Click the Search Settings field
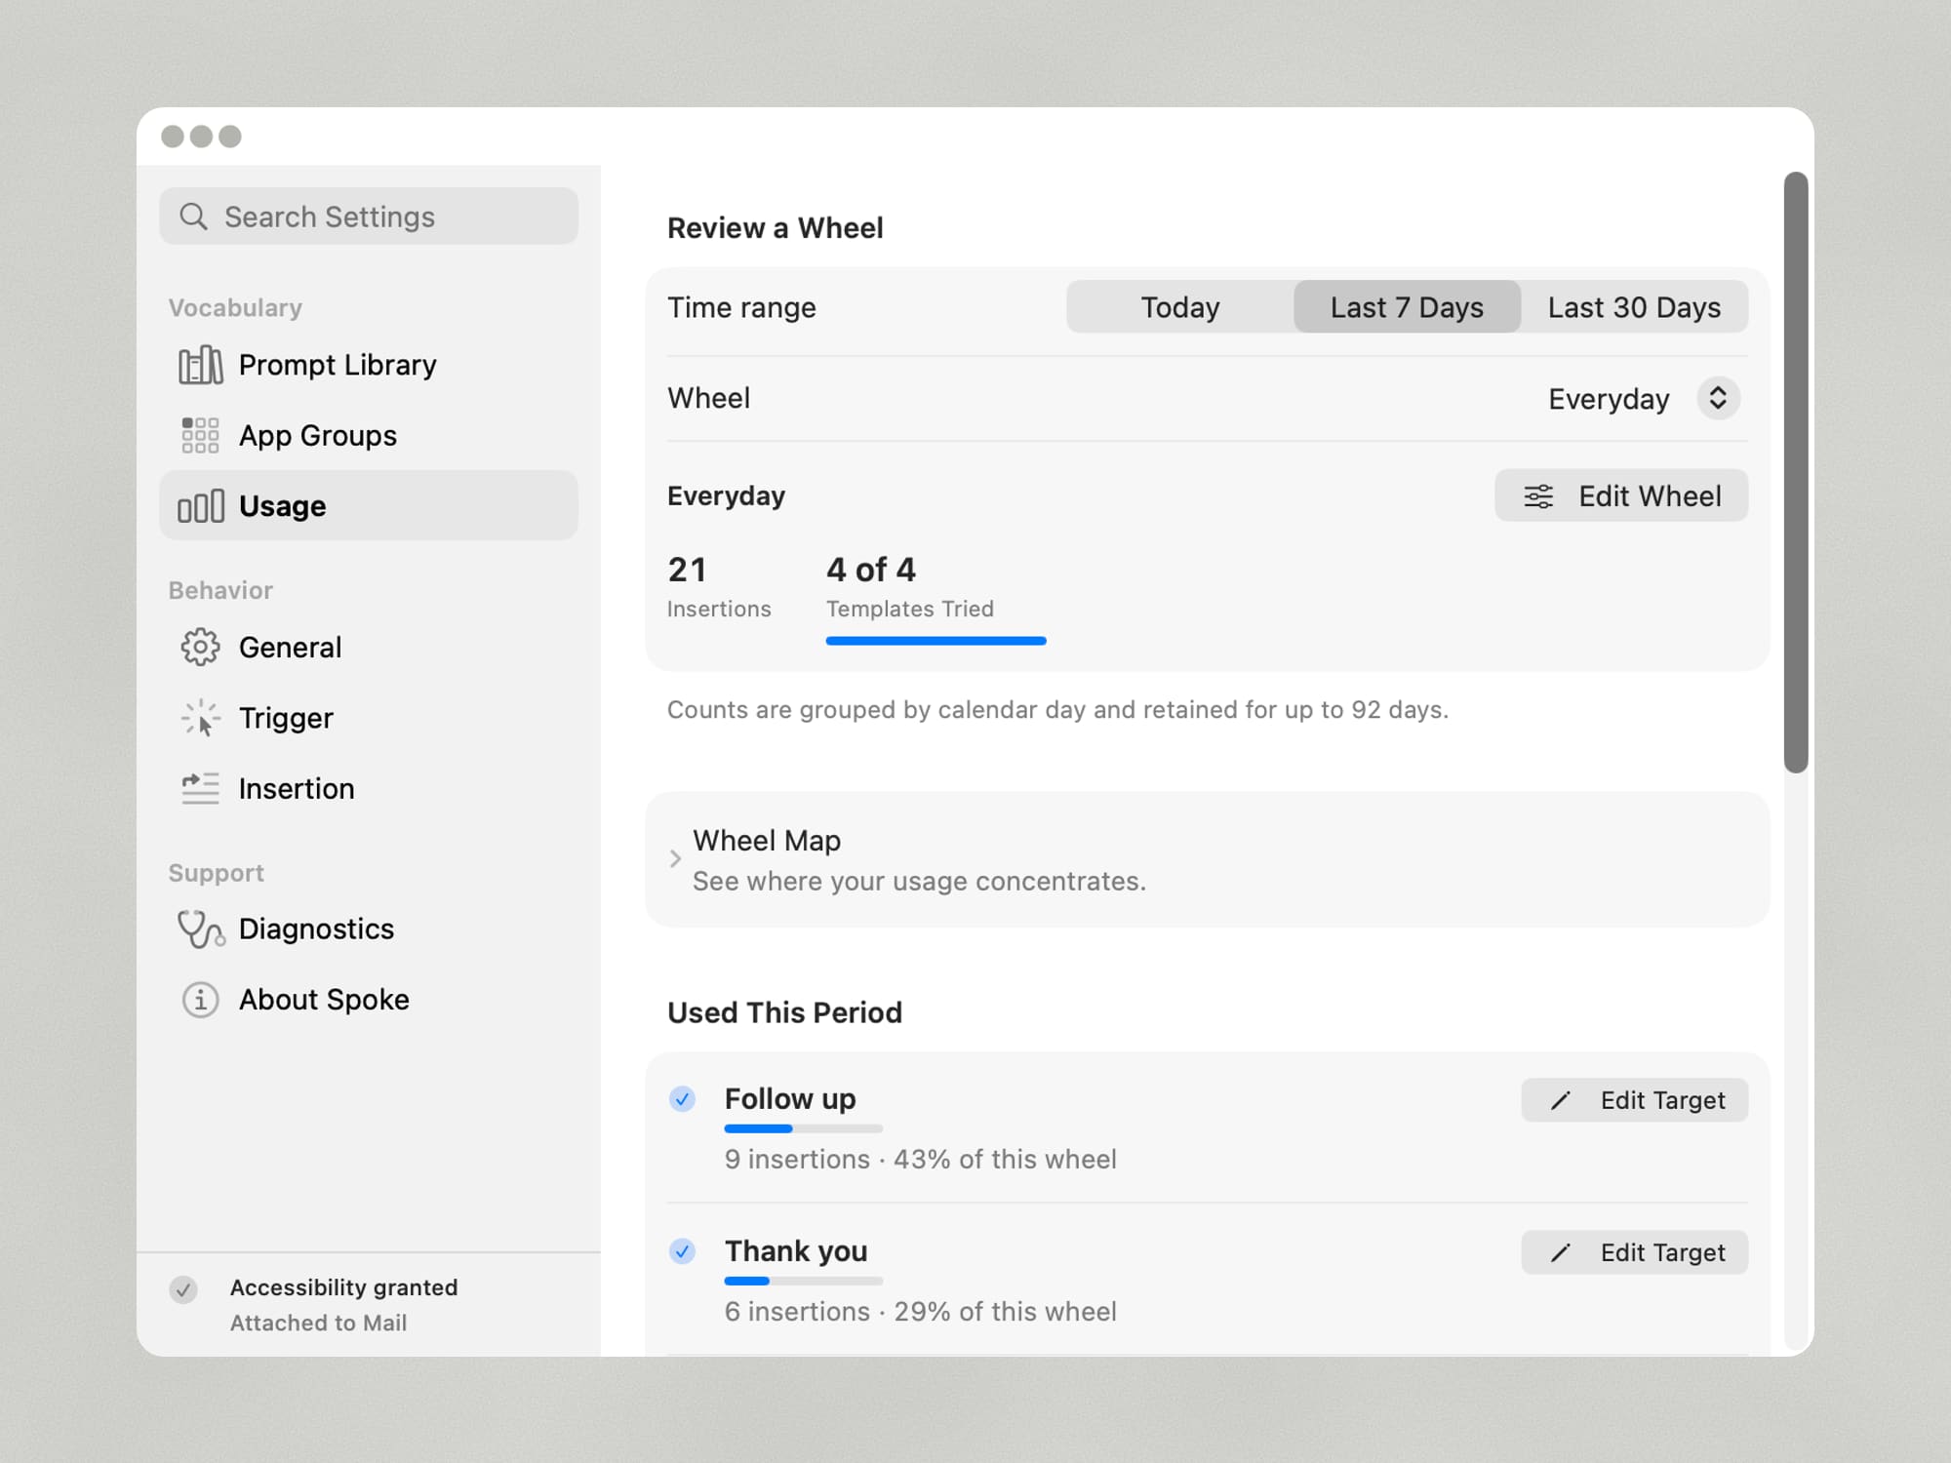The height and width of the screenshot is (1463, 1951). coord(369,217)
